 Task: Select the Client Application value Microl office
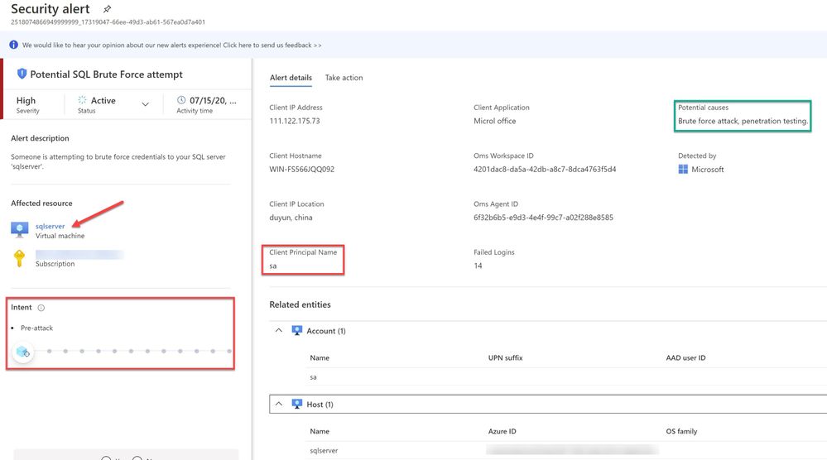point(495,121)
